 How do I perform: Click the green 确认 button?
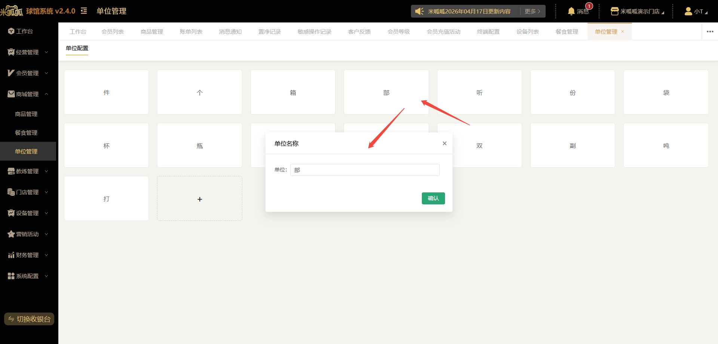coord(433,198)
